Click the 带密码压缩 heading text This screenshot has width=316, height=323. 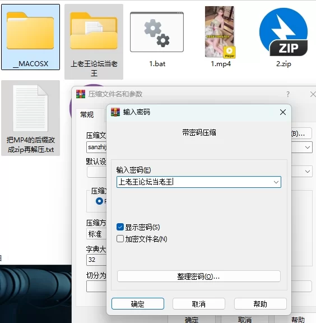[x=199, y=132]
